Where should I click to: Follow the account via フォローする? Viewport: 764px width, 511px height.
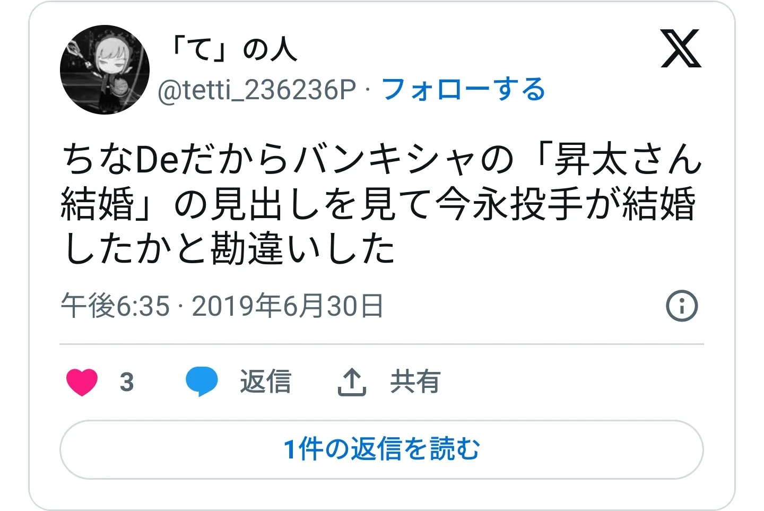pos(463,89)
